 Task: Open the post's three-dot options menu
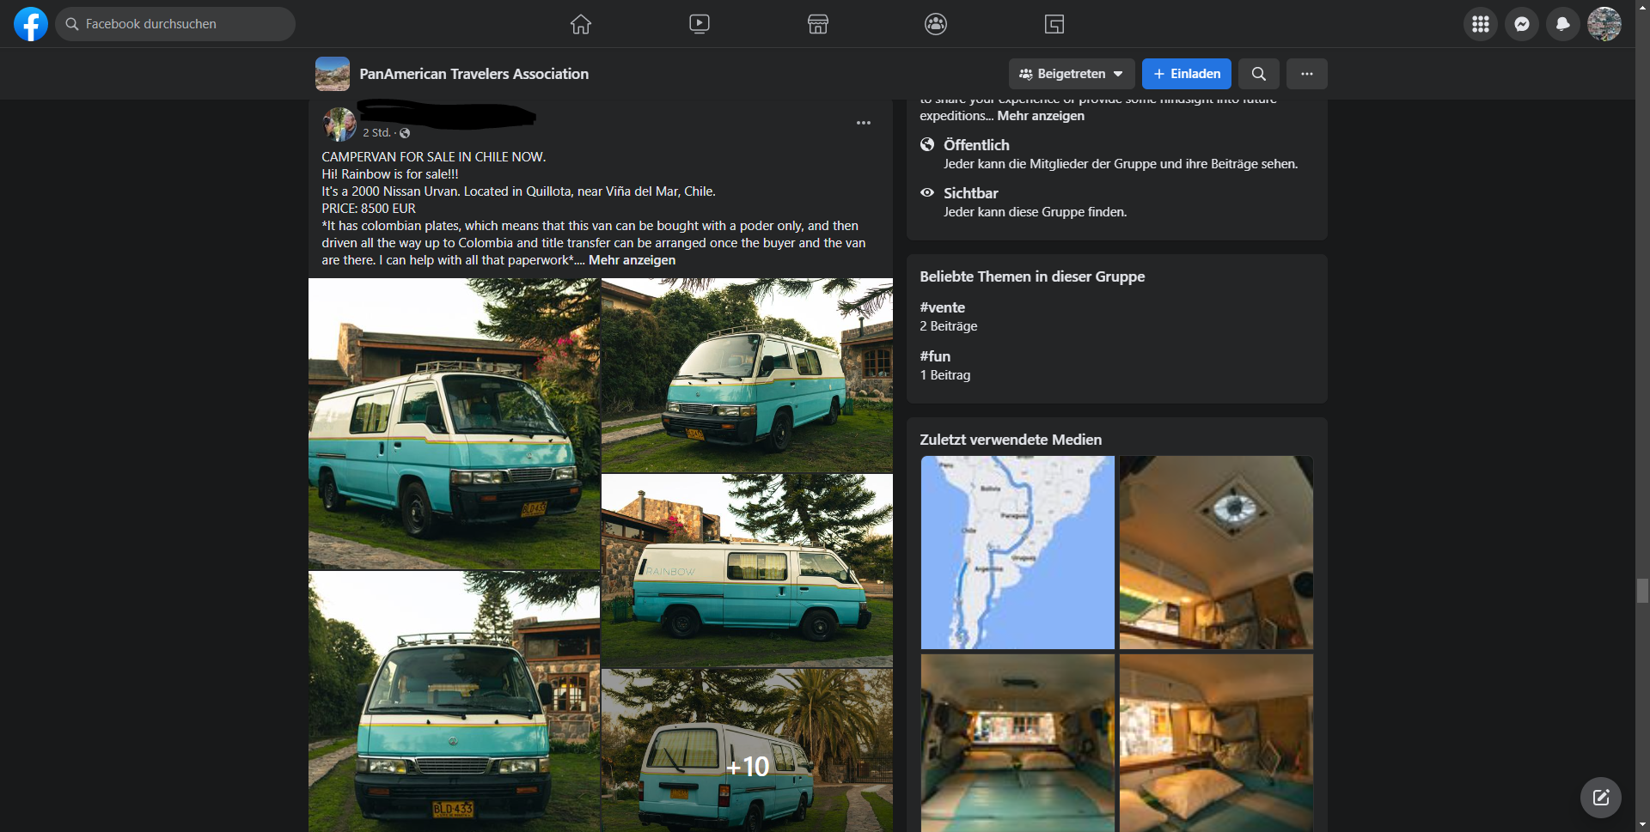click(x=864, y=123)
